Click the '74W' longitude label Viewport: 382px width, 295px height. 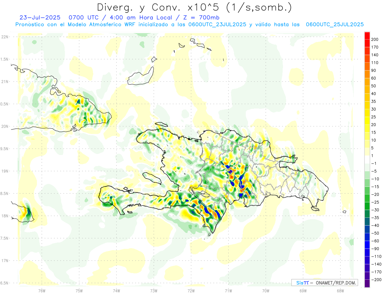click(x=117, y=291)
